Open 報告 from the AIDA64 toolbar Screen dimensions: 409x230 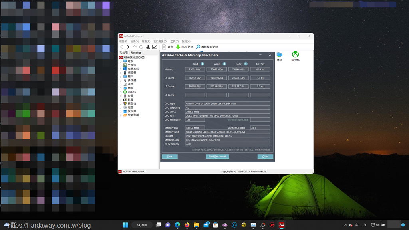pos(168,47)
